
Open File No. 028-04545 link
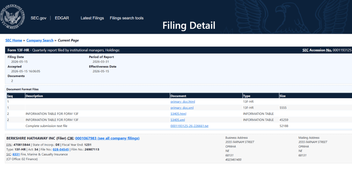[61, 150]
